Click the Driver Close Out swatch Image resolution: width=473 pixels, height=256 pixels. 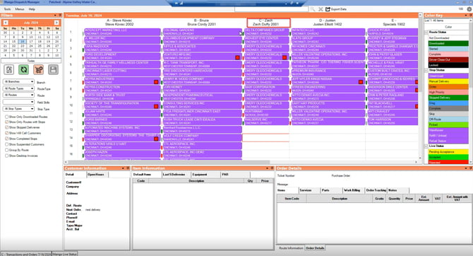point(448,59)
